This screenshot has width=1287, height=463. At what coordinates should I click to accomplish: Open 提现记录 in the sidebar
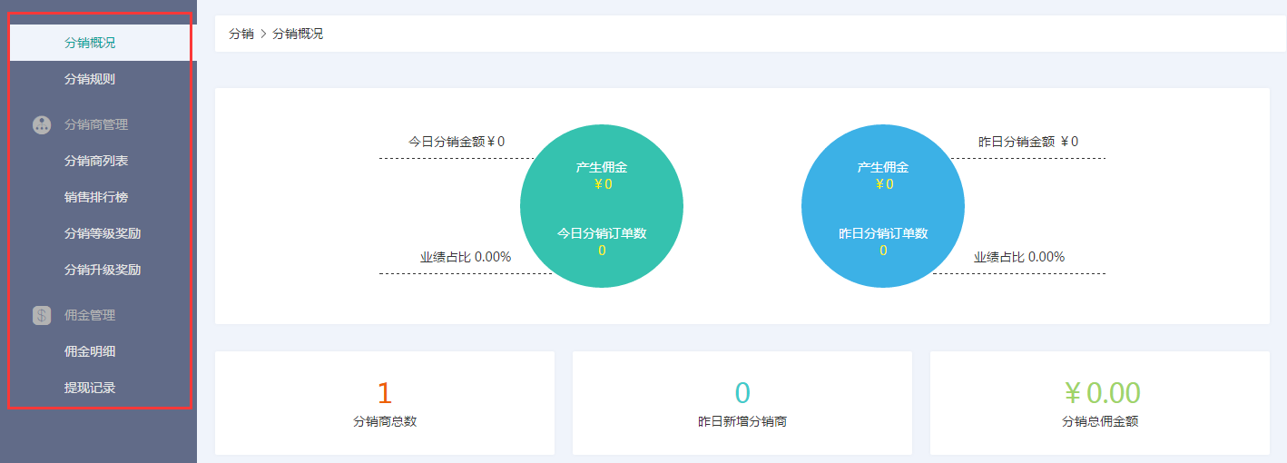pos(90,388)
